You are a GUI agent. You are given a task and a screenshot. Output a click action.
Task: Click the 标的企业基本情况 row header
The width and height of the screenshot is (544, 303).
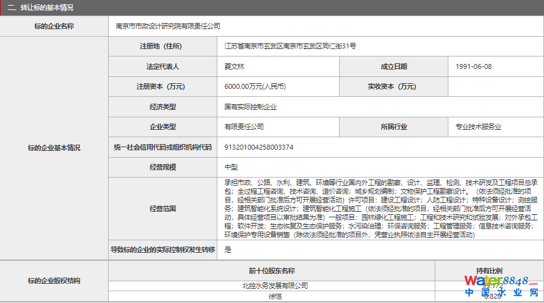54,148
